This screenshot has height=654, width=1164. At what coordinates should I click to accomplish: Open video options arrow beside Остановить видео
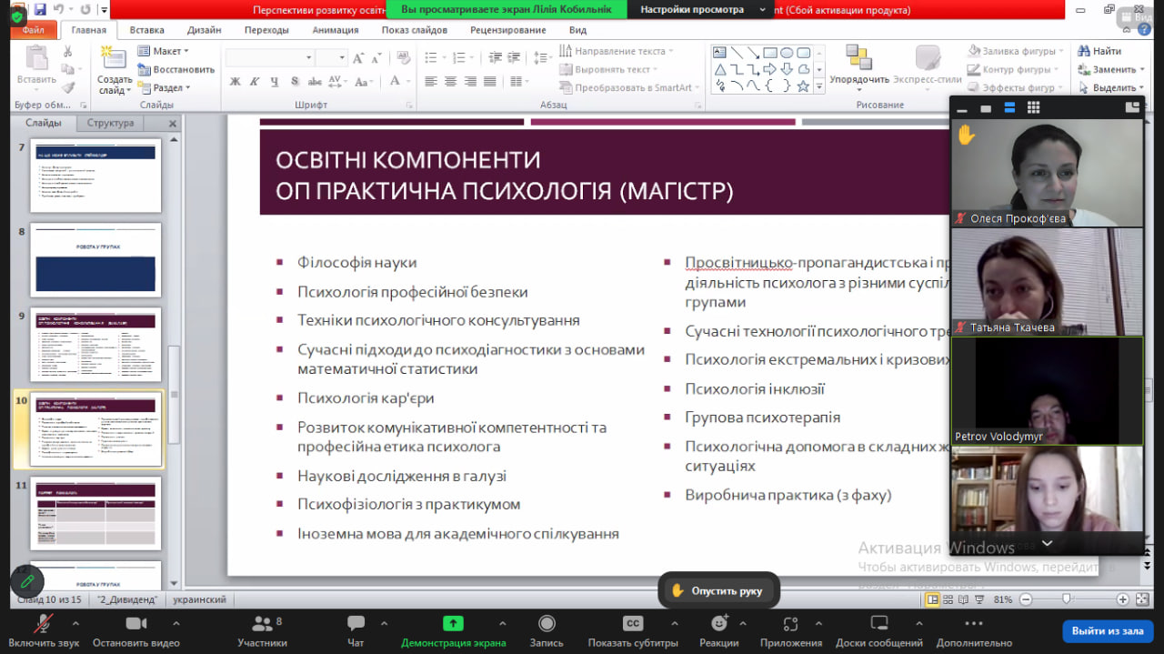[176, 623]
